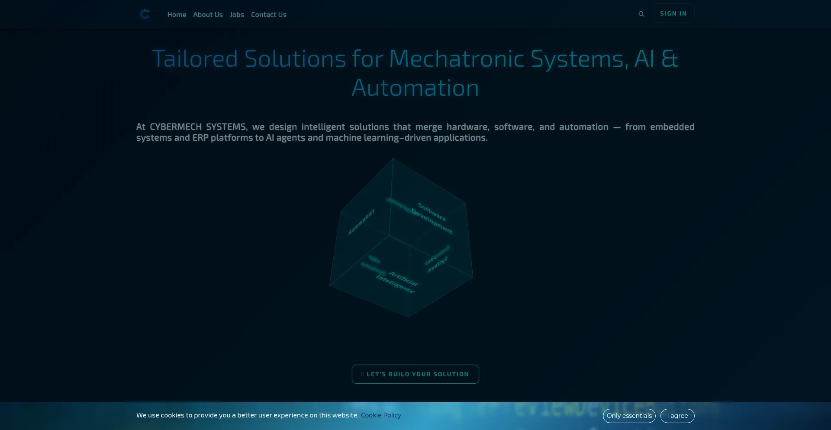This screenshot has height=430, width=831.
Task: Open the About Us page
Action: point(208,15)
